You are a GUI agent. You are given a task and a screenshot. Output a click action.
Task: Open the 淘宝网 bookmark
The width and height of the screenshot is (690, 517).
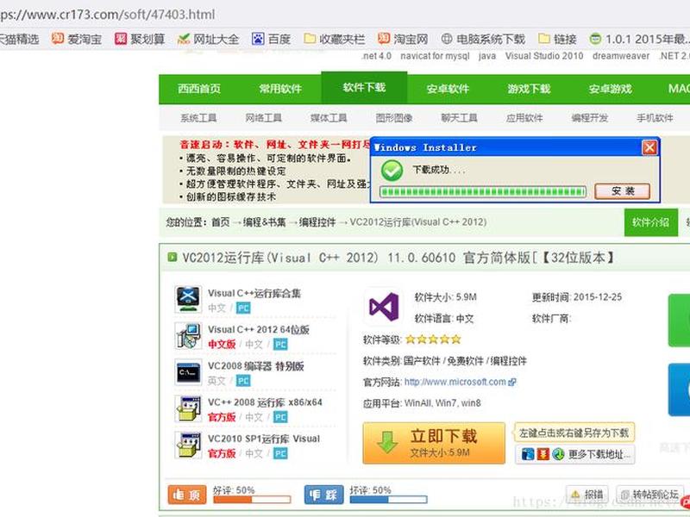(x=403, y=39)
